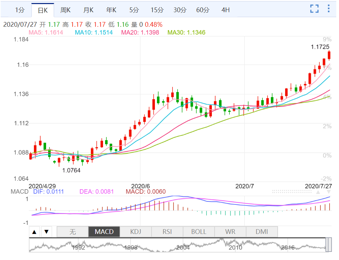Viewport: 339px width, 260px height.
Task: Click the 1992 region in overview timeline
Action: (79, 248)
